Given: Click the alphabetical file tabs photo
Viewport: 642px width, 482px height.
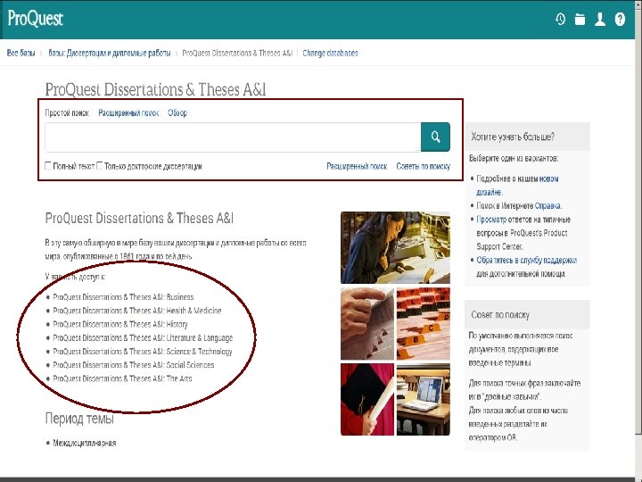Looking at the screenshot, I should tap(424, 323).
